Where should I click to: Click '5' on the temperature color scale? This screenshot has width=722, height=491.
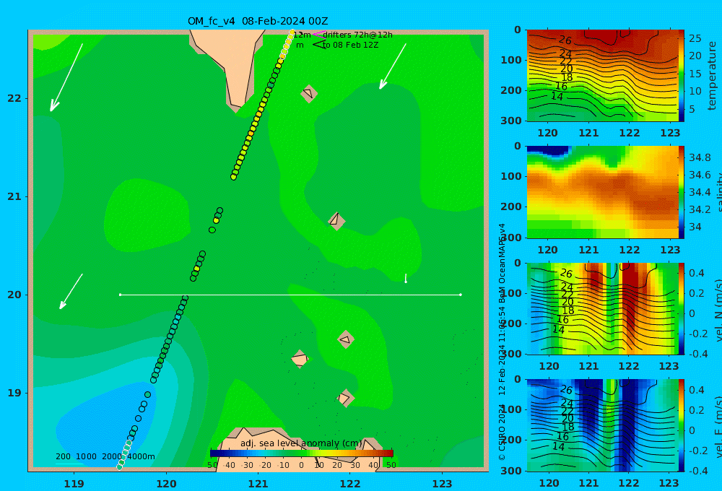click(x=692, y=109)
